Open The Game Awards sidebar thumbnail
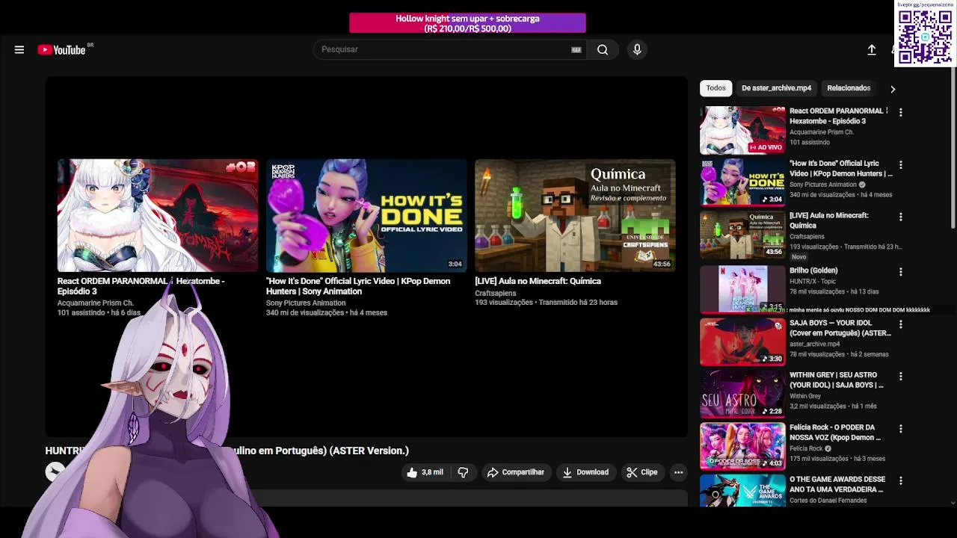The height and width of the screenshot is (538, 957). [x=742, y=491]
